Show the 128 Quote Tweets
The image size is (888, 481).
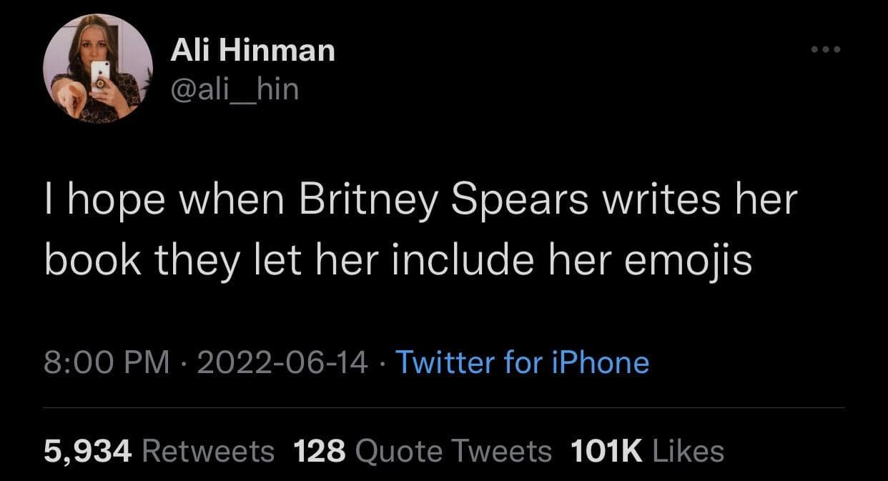tap(423, 451)
